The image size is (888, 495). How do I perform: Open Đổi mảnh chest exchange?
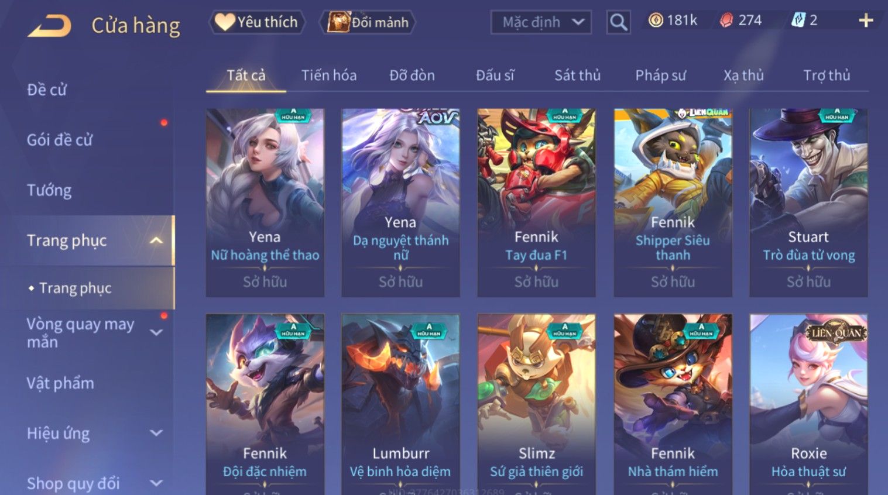[x=368, y=22]
